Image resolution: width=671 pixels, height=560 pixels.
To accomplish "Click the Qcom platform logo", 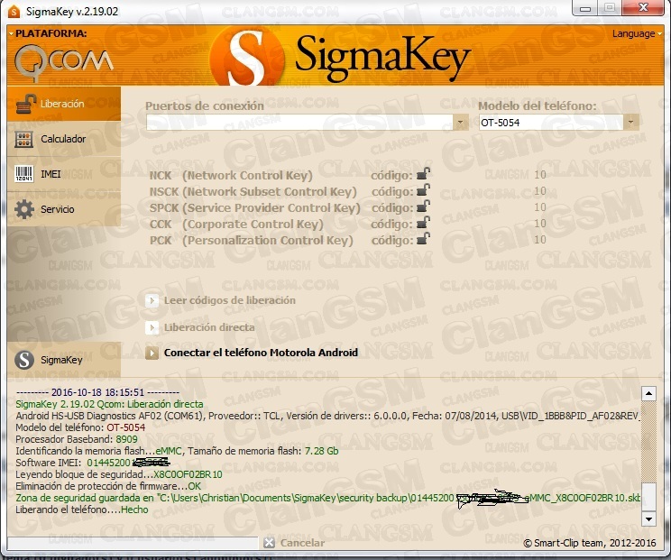I will pos(64,63).
